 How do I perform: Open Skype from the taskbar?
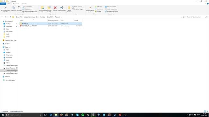pos(77,115)
